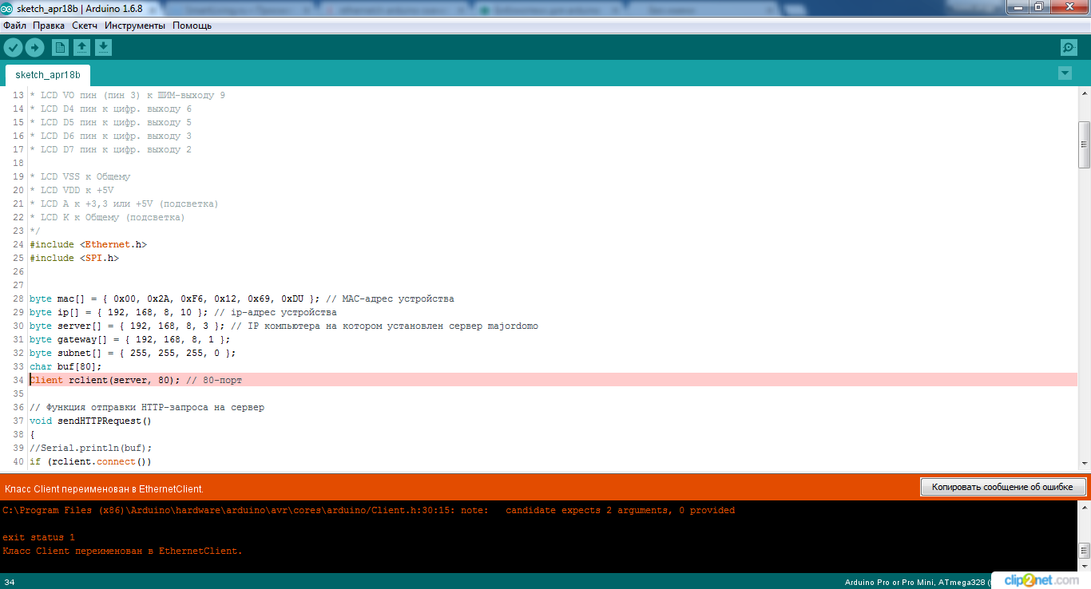Click the byte mac[] declaration line
This screenshot has width=1091, height=589.
pos(241,298)
